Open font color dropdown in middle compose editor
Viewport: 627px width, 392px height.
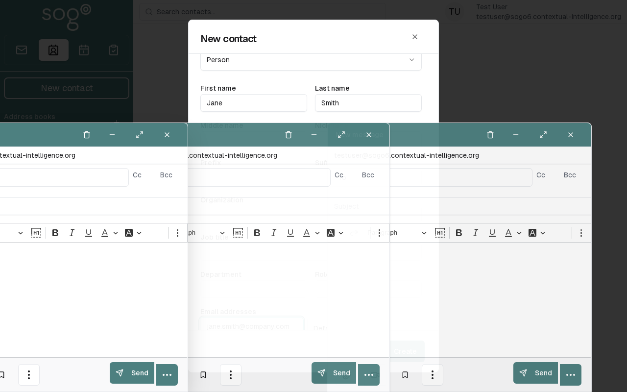[317, 233]
